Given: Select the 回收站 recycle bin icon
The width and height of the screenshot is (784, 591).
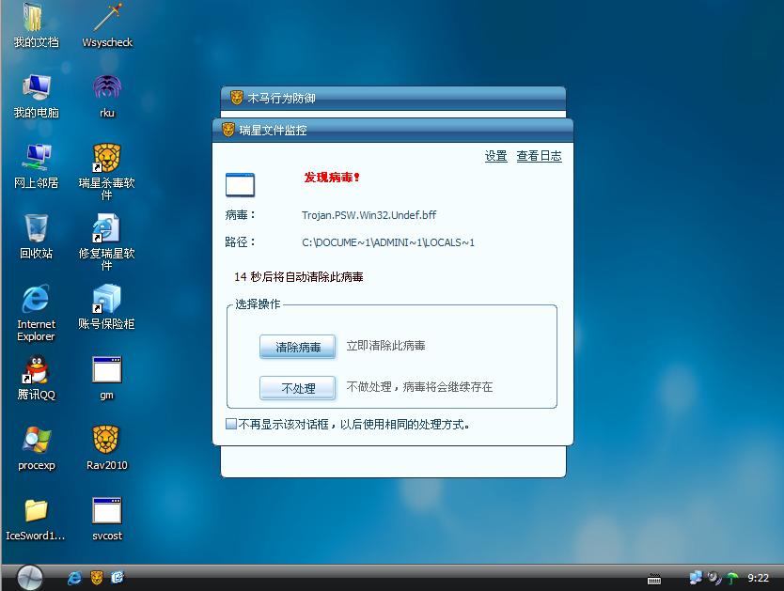Looking at the screenshot, I should coord(36,237).
